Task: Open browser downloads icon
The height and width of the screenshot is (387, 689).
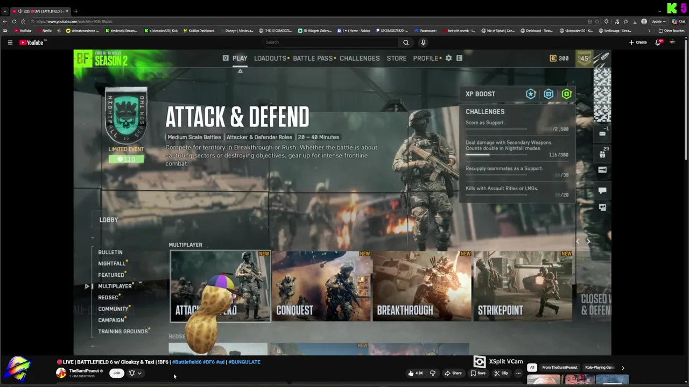Action: (x=635, y=21)
